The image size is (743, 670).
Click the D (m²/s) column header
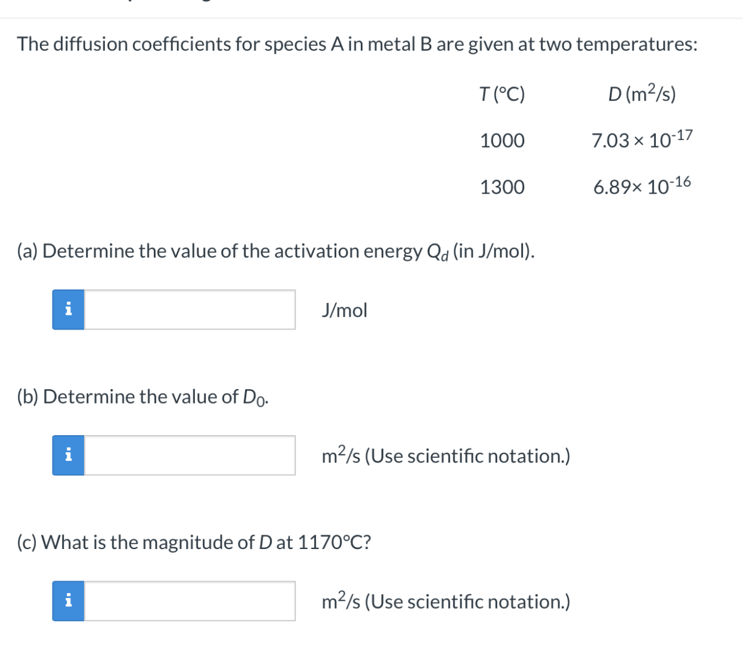point(642,94)
